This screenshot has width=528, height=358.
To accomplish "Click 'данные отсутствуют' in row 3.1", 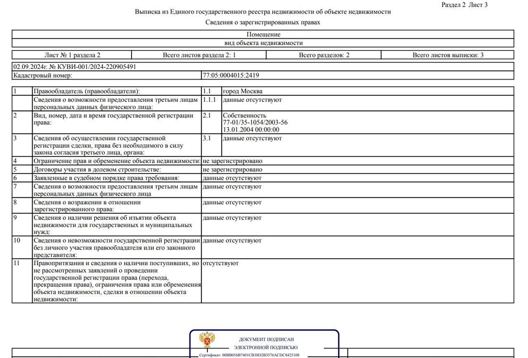I will 252,138.
